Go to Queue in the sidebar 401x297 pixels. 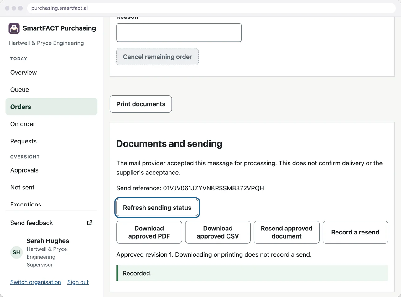51,90
